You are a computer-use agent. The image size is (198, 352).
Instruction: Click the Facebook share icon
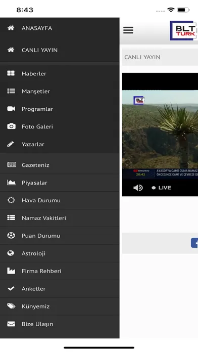pyautogui.click(x=194, y=243)
